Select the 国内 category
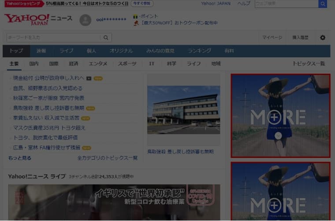 (x=34, y=64)
